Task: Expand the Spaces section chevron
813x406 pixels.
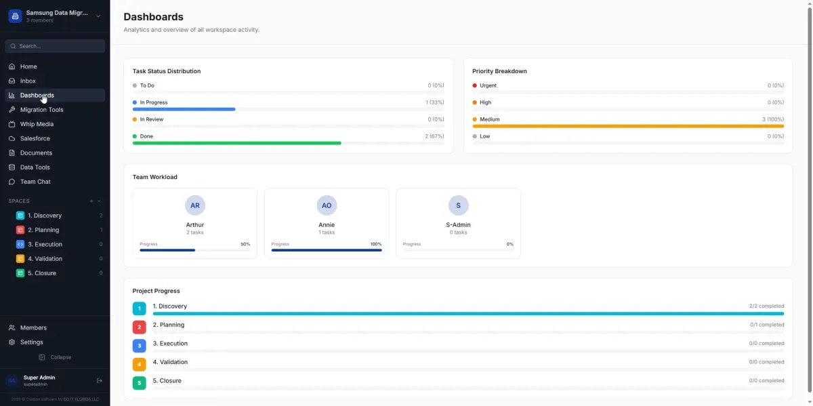Action: [x=100, y=201]
